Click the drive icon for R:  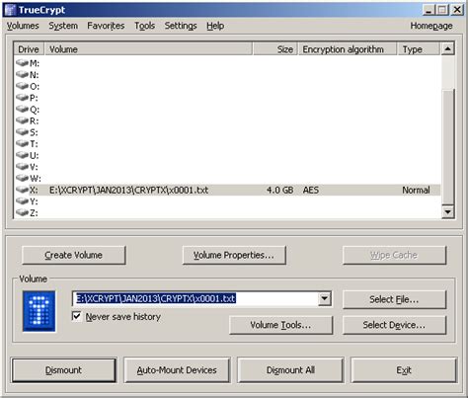(22, 120)
